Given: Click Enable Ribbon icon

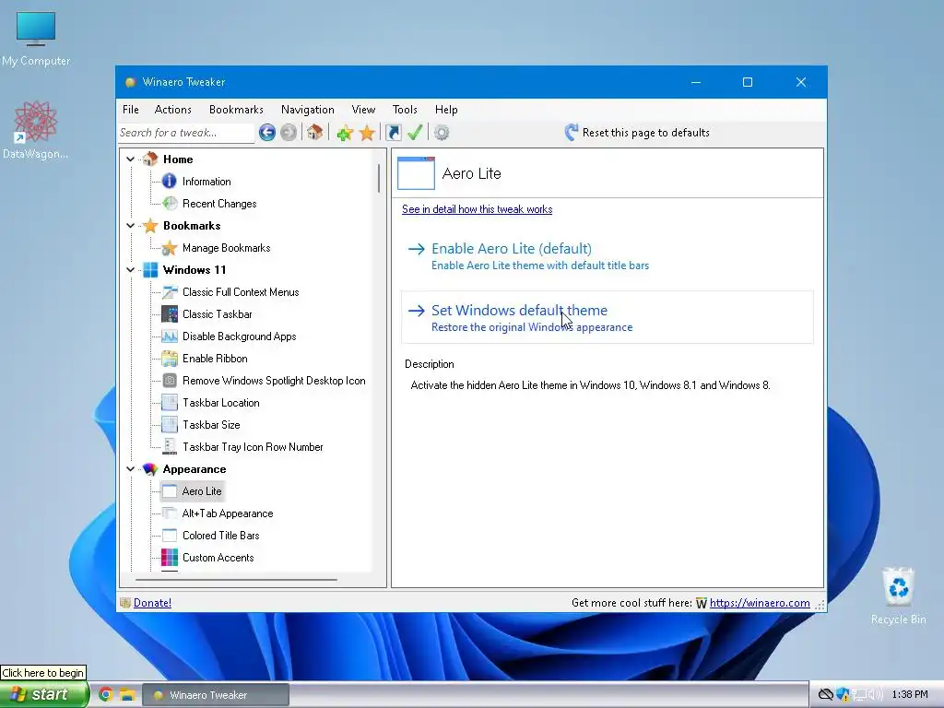Looking at the screenshot, I should coord(170,359).
